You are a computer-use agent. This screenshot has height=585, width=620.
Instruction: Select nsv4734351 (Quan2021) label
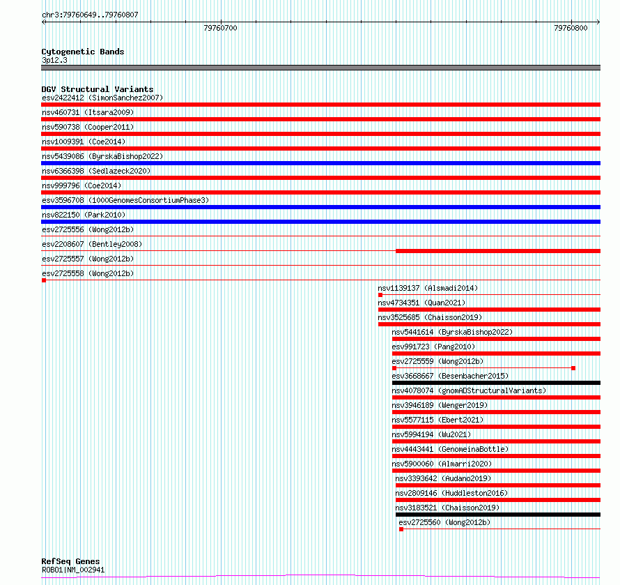coord(421,303)
